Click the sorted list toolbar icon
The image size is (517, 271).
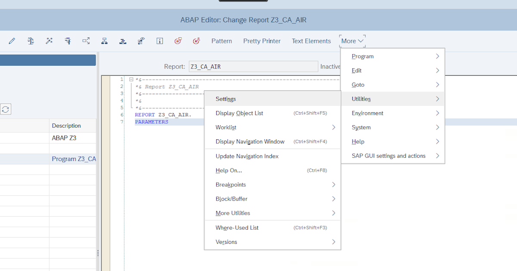click(122, 41)
